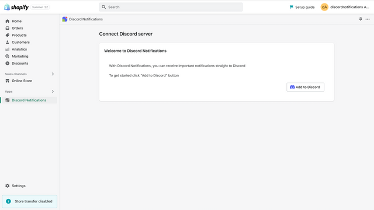Click the colorful app icon in header
Screen dimensions: 374x210
pyautogui.click(x=65, y=19)
